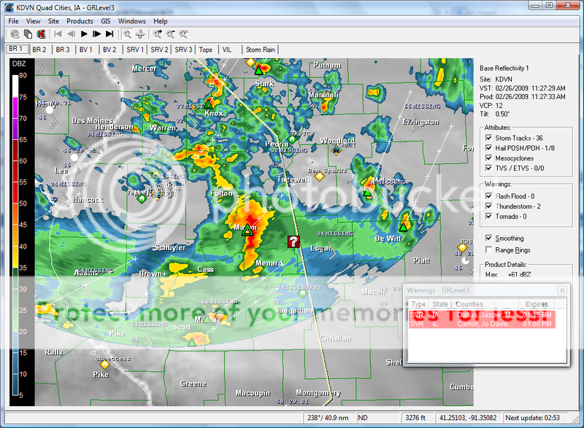Viewport: 584px width, 428px height.
Task: Open the Help menu
Action: 161,21
